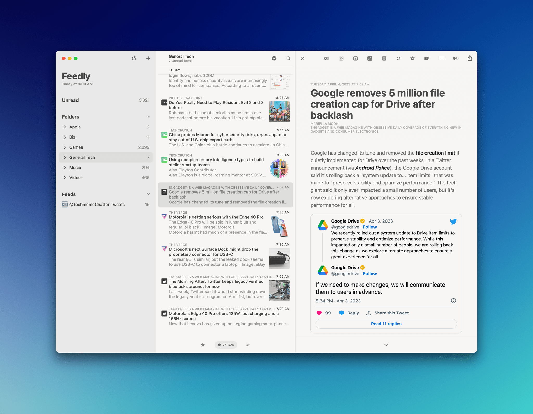Collapse the Folders section
Screen dimensions: 533x414
click(148, 116)
